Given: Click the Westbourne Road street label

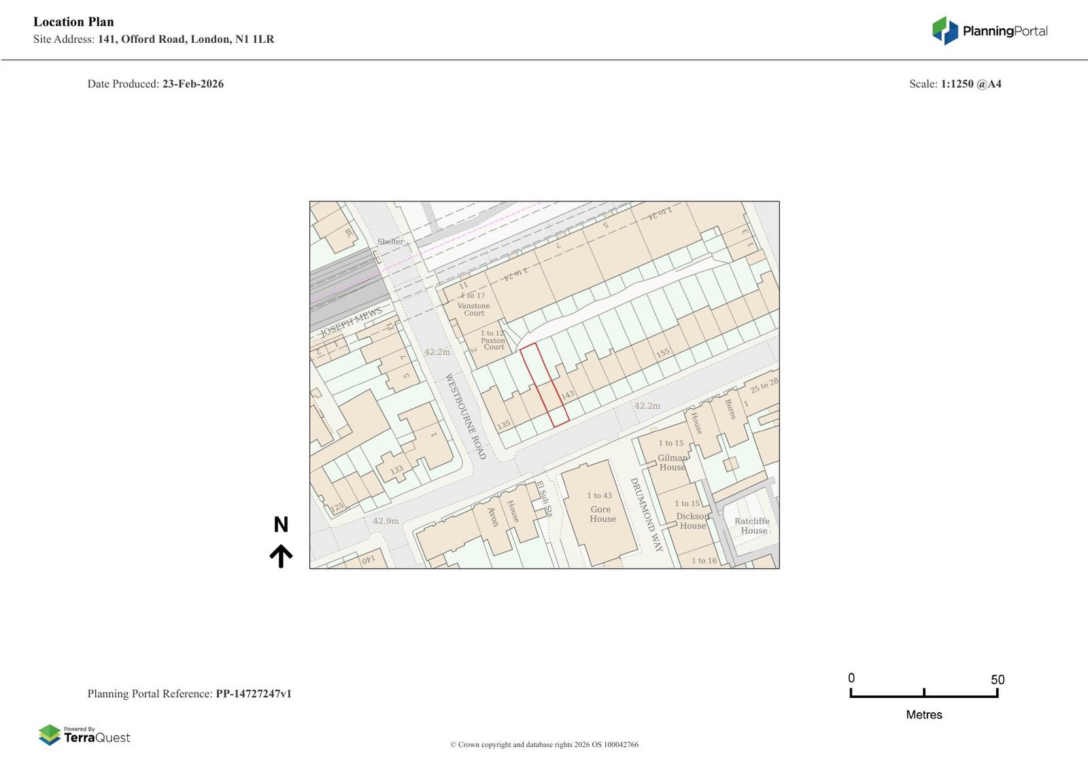Looking at the screenshot, I should point(466,416).
